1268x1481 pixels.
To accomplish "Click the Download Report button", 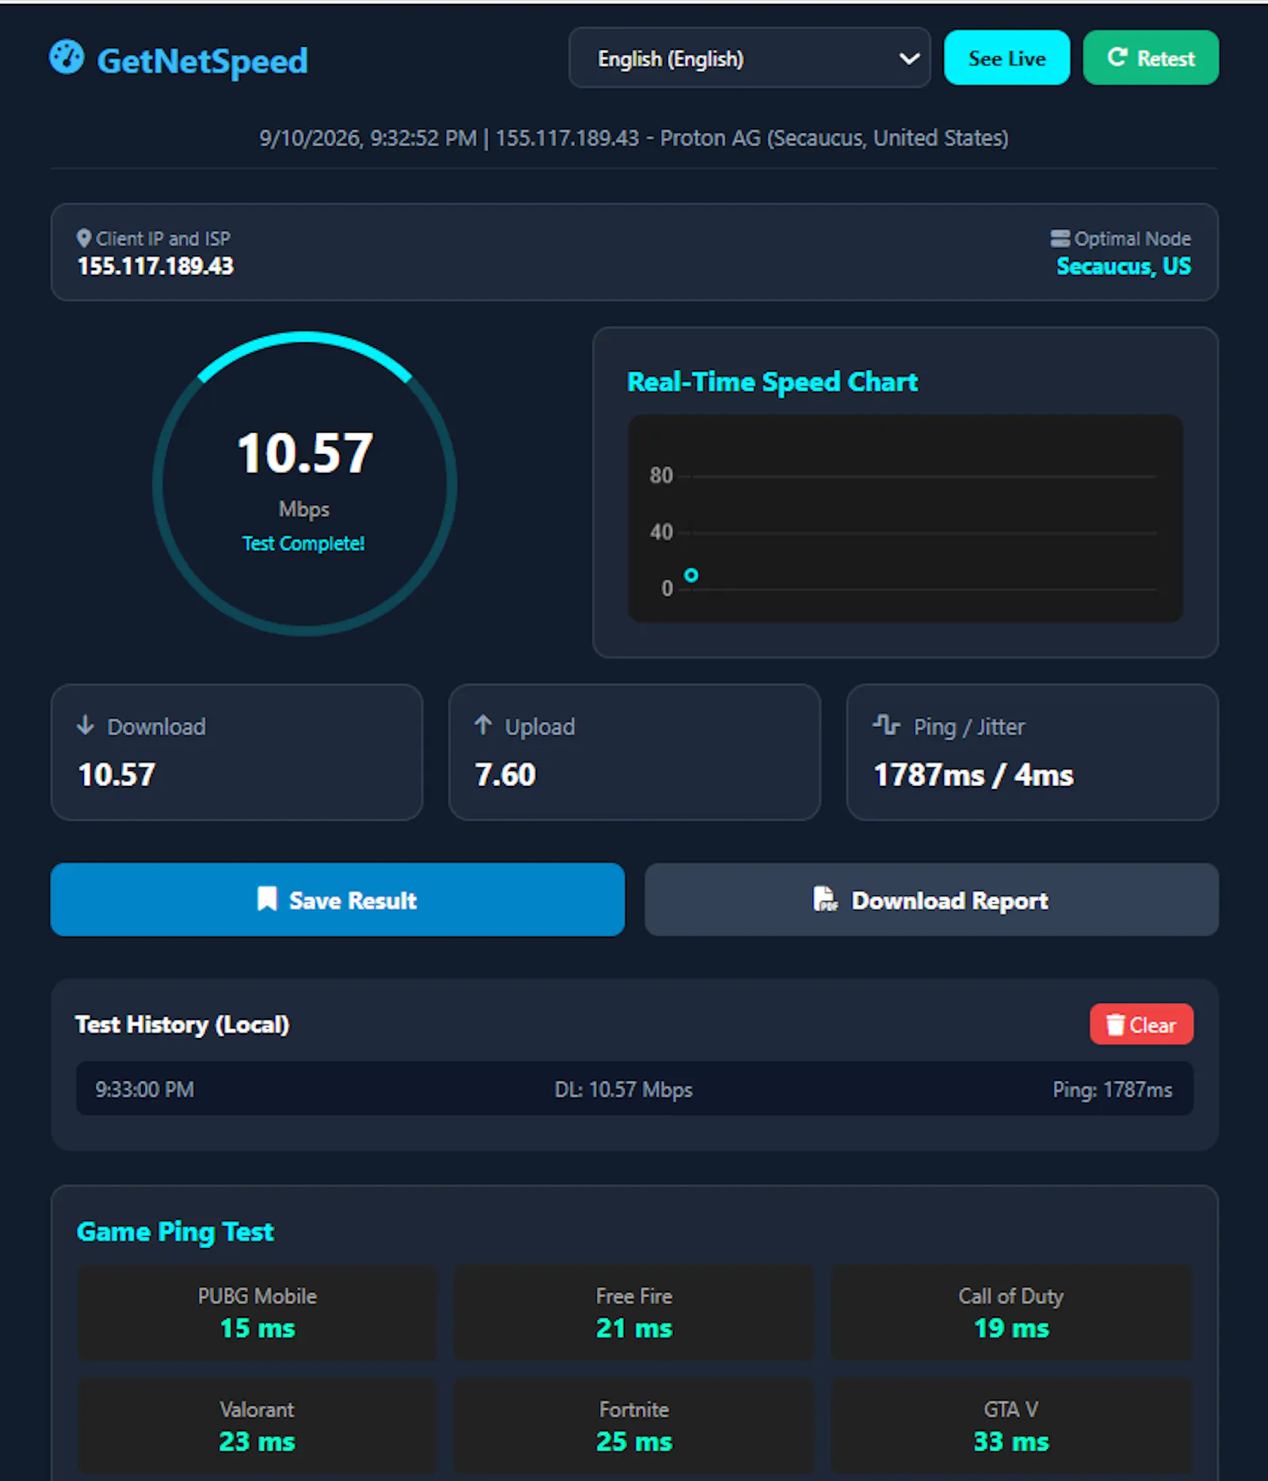I will 931,899.
